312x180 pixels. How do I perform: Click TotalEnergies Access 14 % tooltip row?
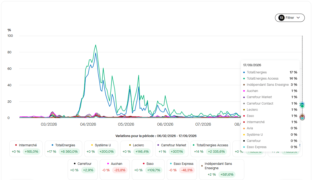tap(270, 79)
